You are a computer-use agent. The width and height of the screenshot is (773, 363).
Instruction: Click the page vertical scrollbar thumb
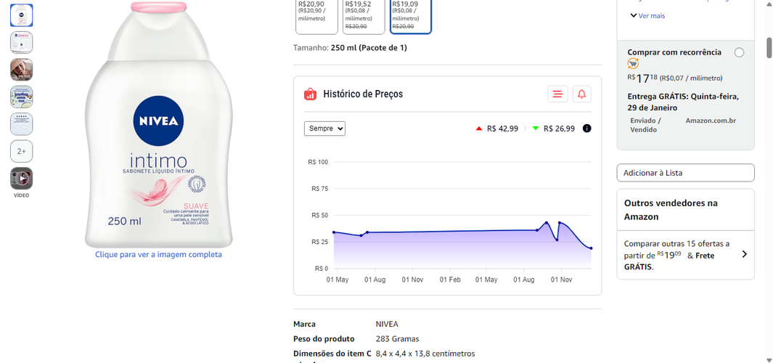(x=769, y=48)
